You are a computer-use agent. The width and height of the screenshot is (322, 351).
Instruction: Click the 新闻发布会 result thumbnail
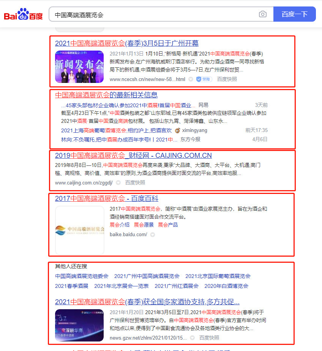click(x=79, y=67)
